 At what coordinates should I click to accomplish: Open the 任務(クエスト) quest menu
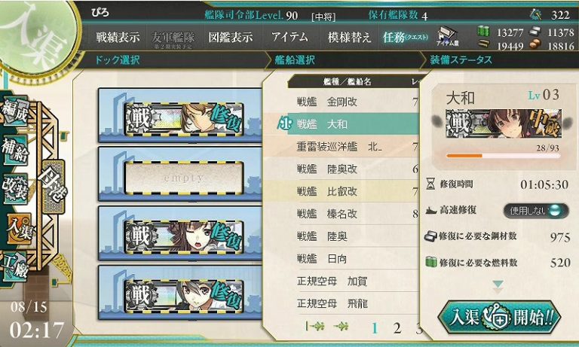coord(406,37)
